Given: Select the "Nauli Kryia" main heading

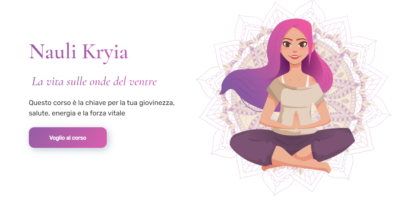Looking at the screenshot, I should pyautogui.click(x=78, y=52).
